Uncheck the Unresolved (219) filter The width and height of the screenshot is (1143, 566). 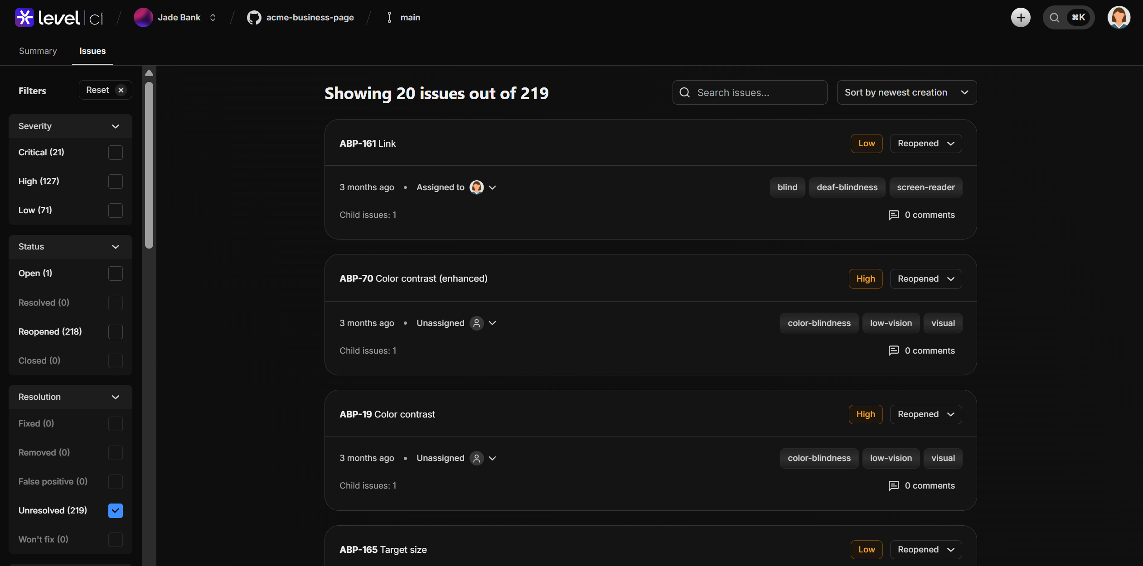[116, 511]
